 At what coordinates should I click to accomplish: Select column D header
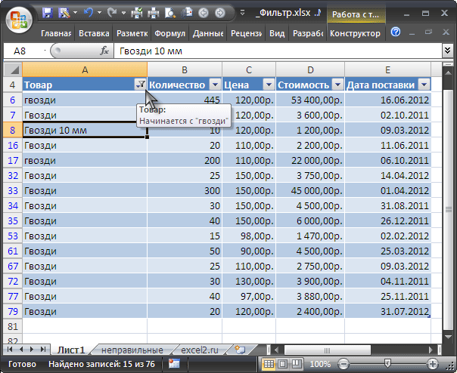[310, 69]
